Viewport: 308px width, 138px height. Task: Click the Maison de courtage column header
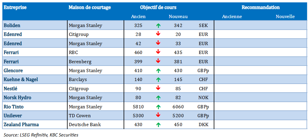pyautogui.click(x=90, y=7)
